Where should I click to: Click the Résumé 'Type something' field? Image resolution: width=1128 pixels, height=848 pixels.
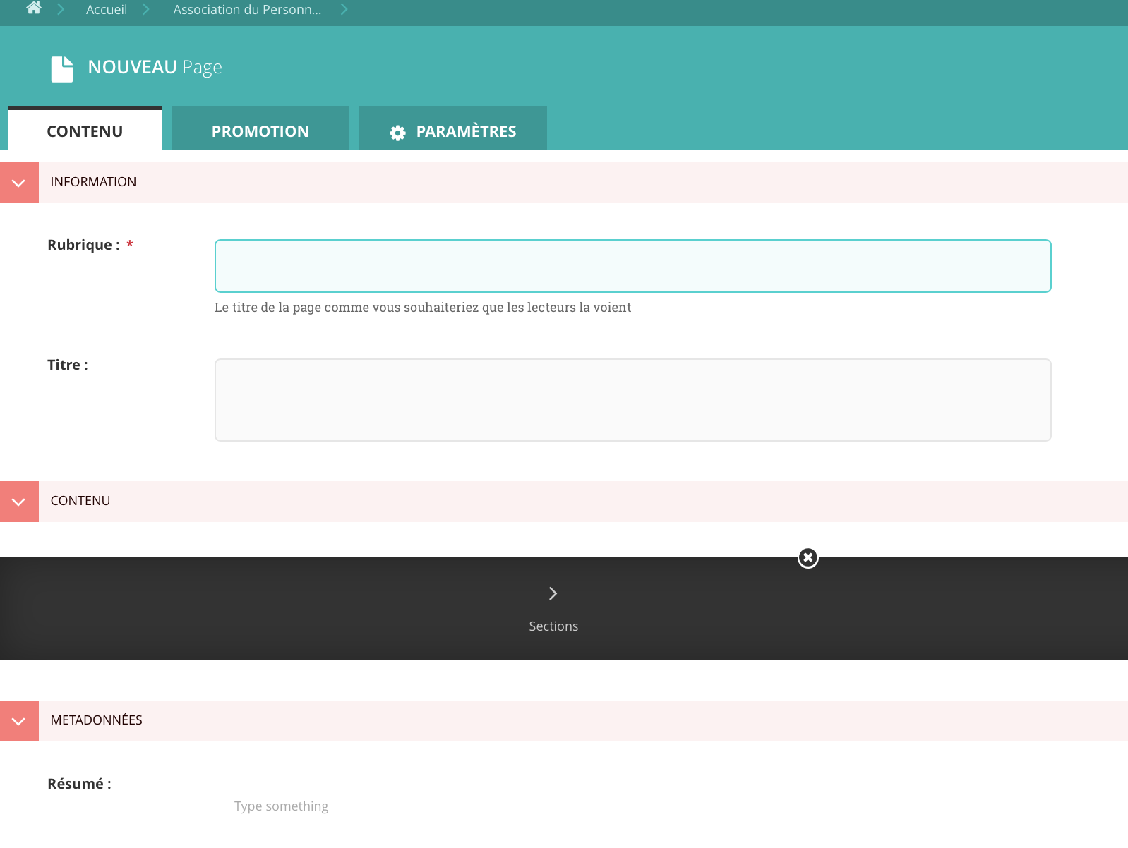click(281, 806)
